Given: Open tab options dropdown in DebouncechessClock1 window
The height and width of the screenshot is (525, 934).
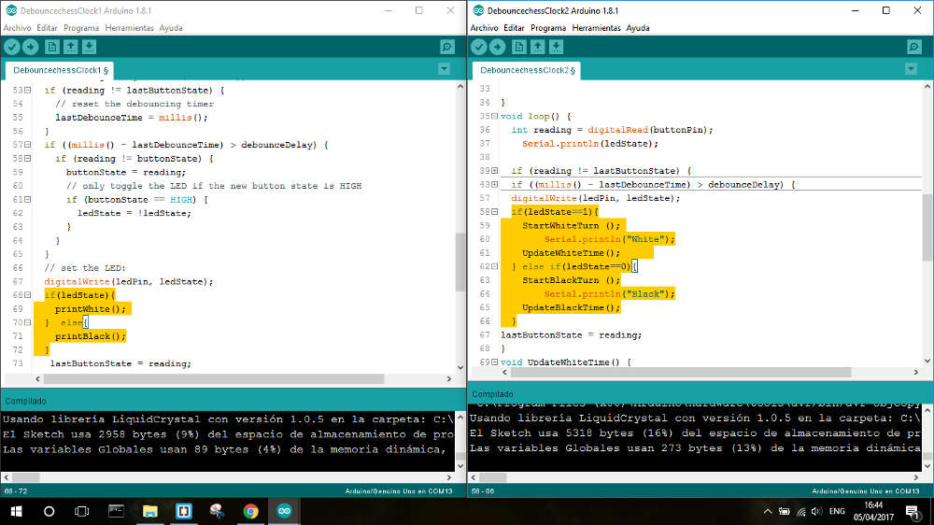Looking at the screenshot, I should (444, 70).
